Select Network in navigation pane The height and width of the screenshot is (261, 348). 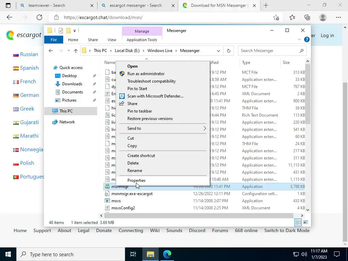pos(67,122)
